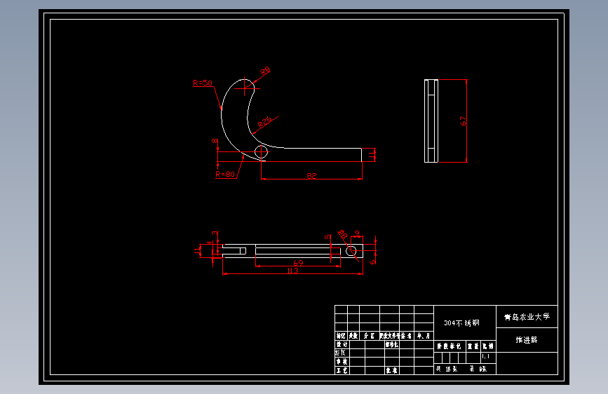Select the 67 height dimension in side view
608x394 pixels.
pyautogui.click(x=463, y=121)
